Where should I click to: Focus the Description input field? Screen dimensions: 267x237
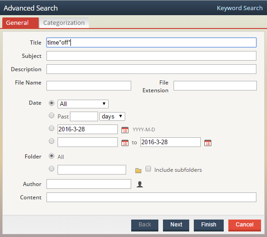coord(151,69)
